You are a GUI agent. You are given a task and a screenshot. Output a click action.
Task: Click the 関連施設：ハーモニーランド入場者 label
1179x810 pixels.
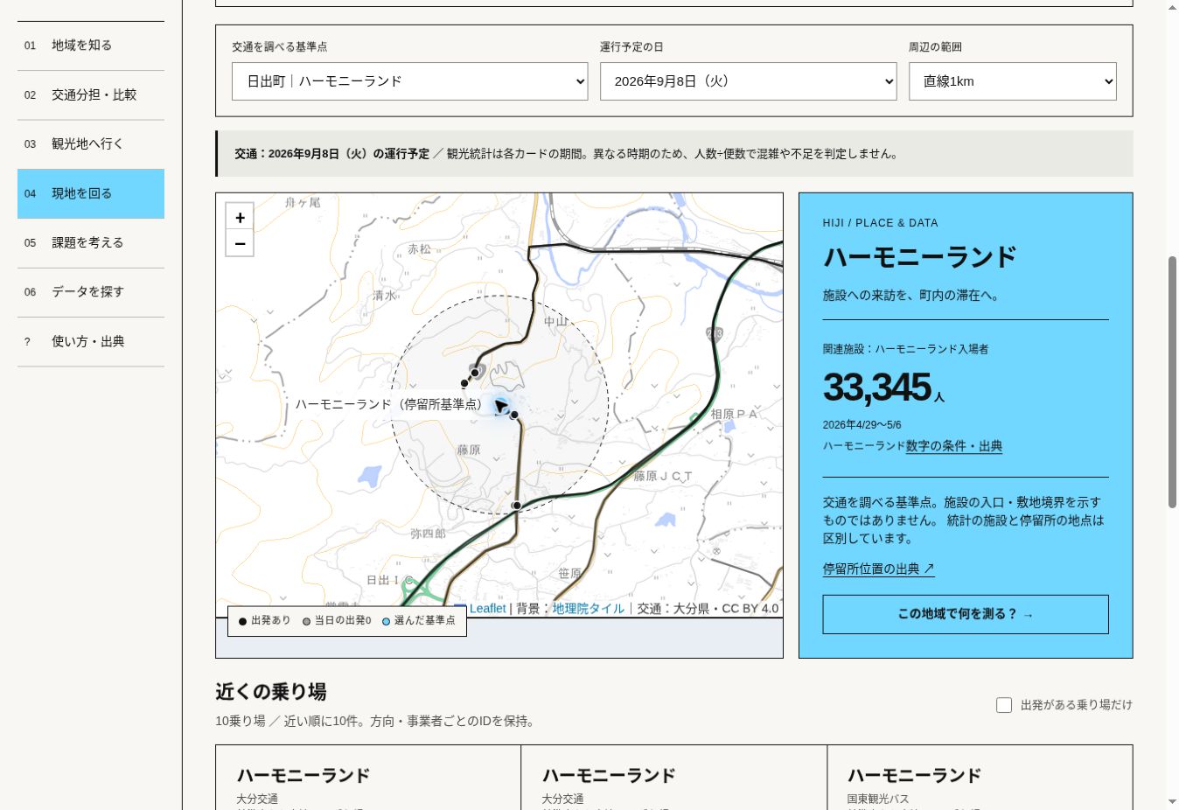tap(906, 349)
